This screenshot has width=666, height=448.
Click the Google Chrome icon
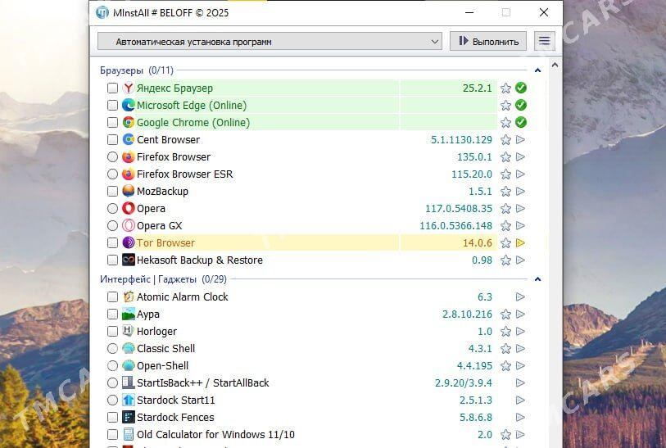128,122
